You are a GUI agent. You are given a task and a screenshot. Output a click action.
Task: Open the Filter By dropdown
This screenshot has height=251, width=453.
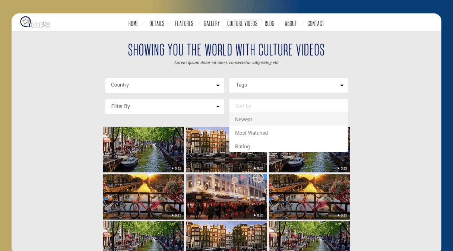(x=165, y=107)
